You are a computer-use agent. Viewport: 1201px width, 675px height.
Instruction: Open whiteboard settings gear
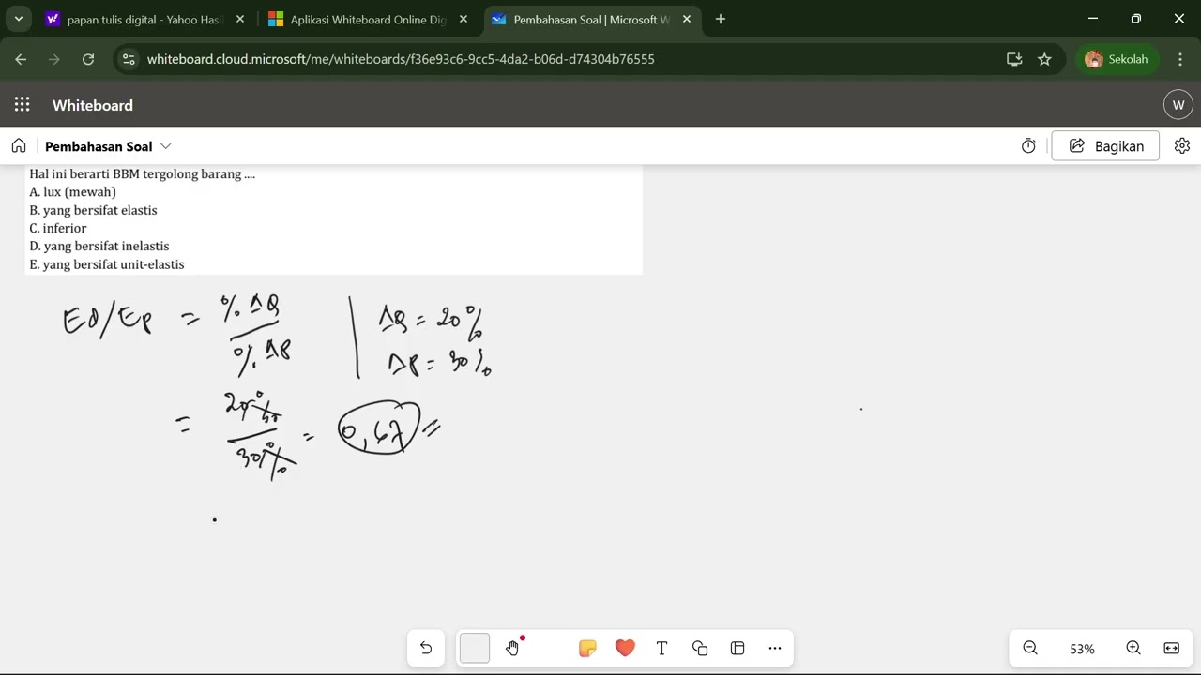[1182, 146]
